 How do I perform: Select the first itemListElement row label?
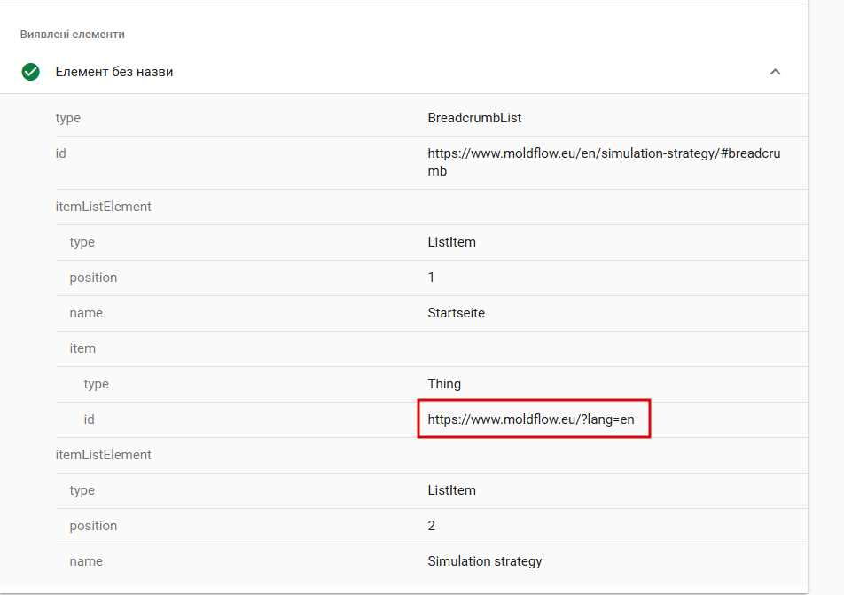coord(104,207)
